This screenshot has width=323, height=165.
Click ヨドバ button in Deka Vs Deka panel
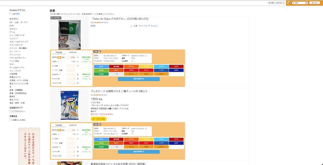131,70
